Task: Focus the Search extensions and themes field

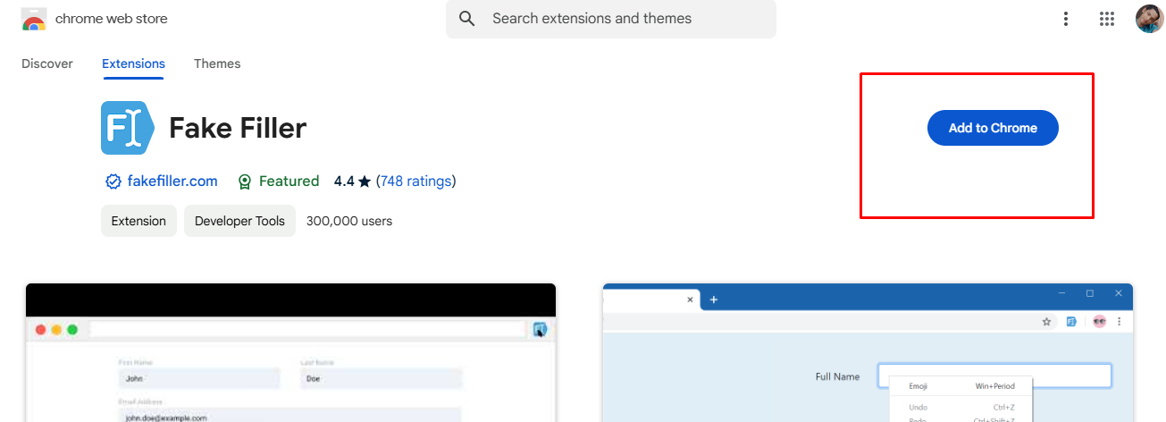Action: click(625, 19)
